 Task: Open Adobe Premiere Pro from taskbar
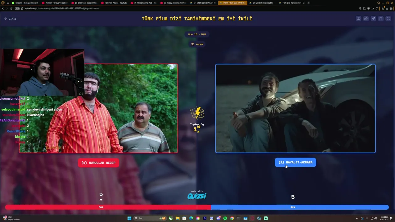[x=205, y=218]
